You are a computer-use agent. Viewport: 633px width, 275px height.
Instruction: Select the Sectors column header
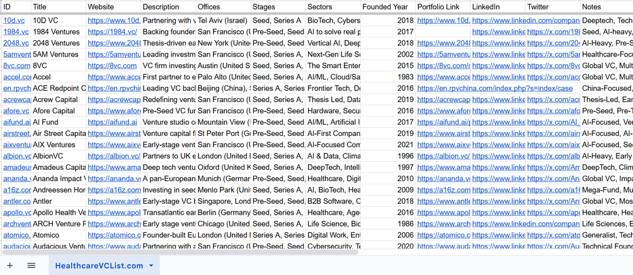click(x=333, y=7)
